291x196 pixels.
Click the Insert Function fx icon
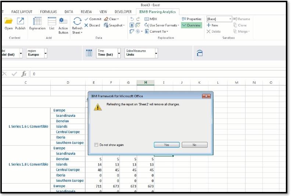point(24,74)
